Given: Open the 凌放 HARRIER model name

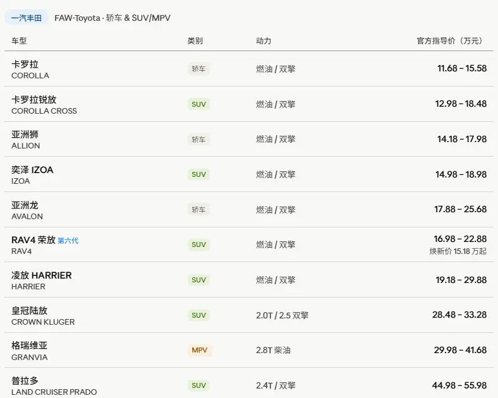Looking at the screenshot, I should click(x=42, y=275).
